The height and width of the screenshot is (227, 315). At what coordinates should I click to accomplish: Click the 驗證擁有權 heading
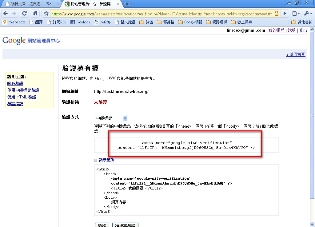point(80,68)
